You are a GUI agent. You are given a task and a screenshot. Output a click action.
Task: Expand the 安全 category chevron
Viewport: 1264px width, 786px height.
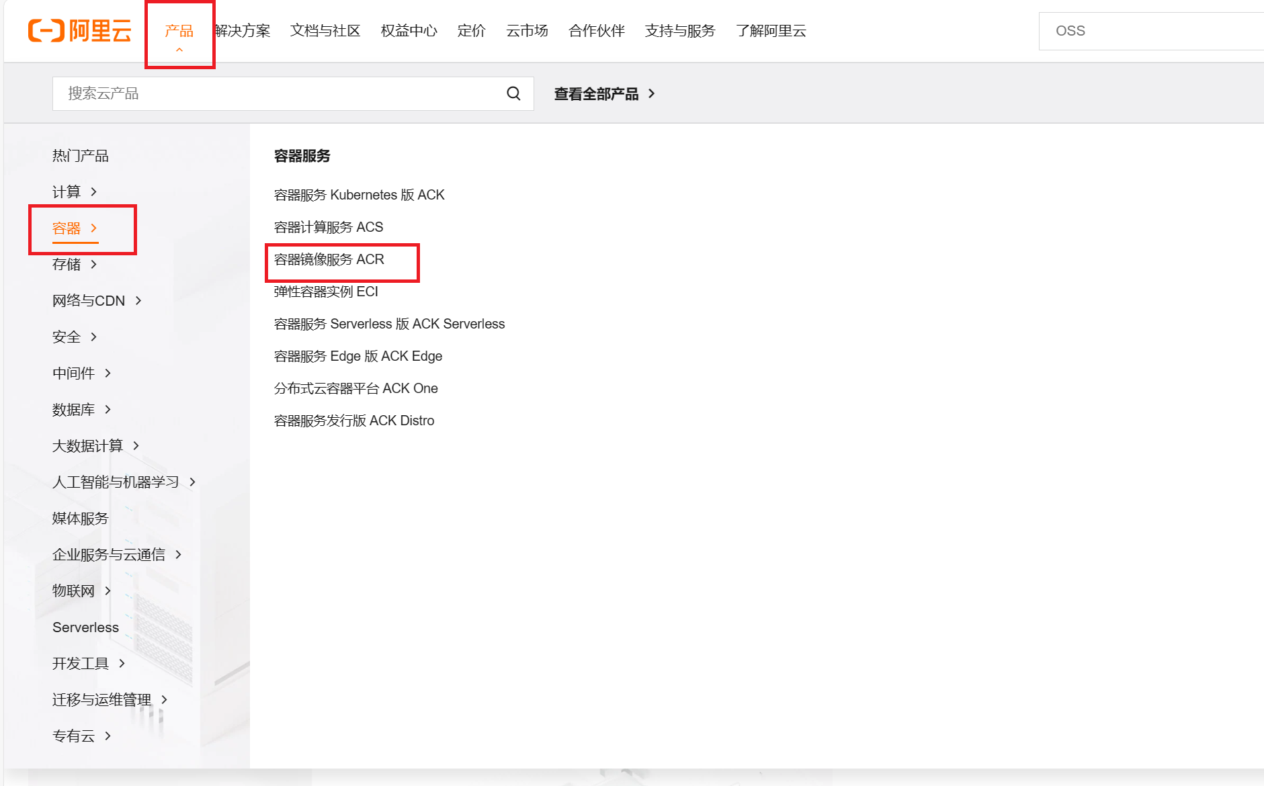point(93,337)
